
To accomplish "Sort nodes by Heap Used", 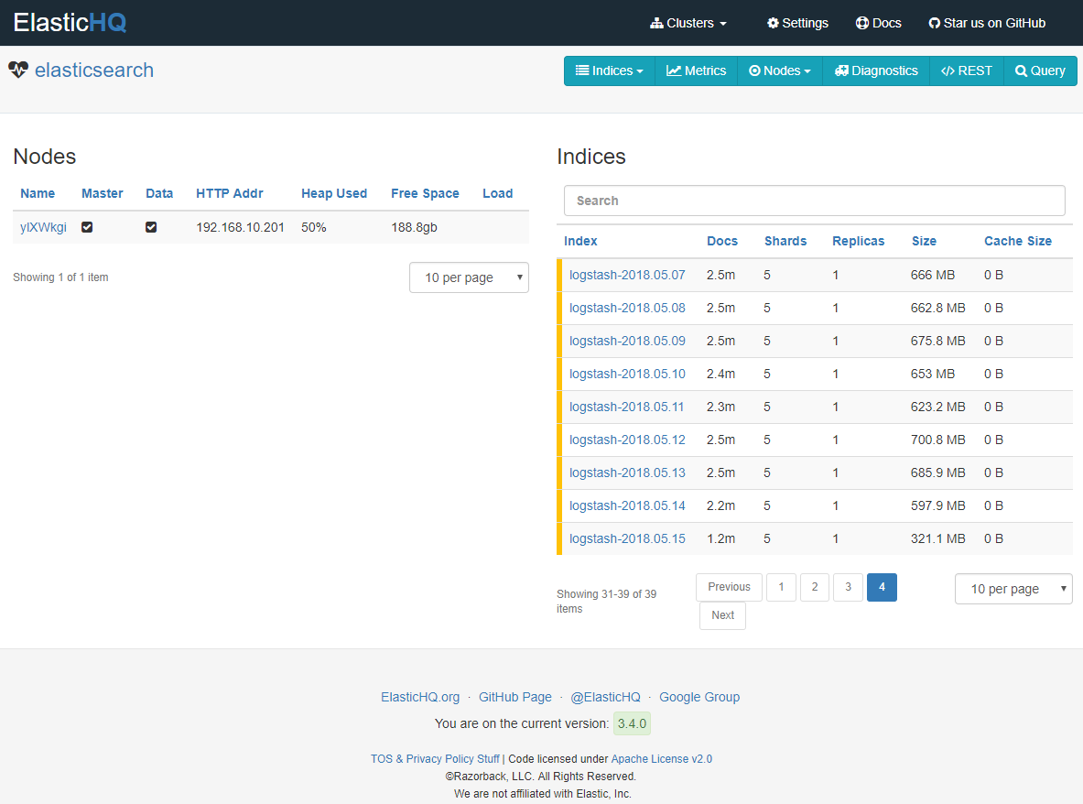I will (334, 193).
